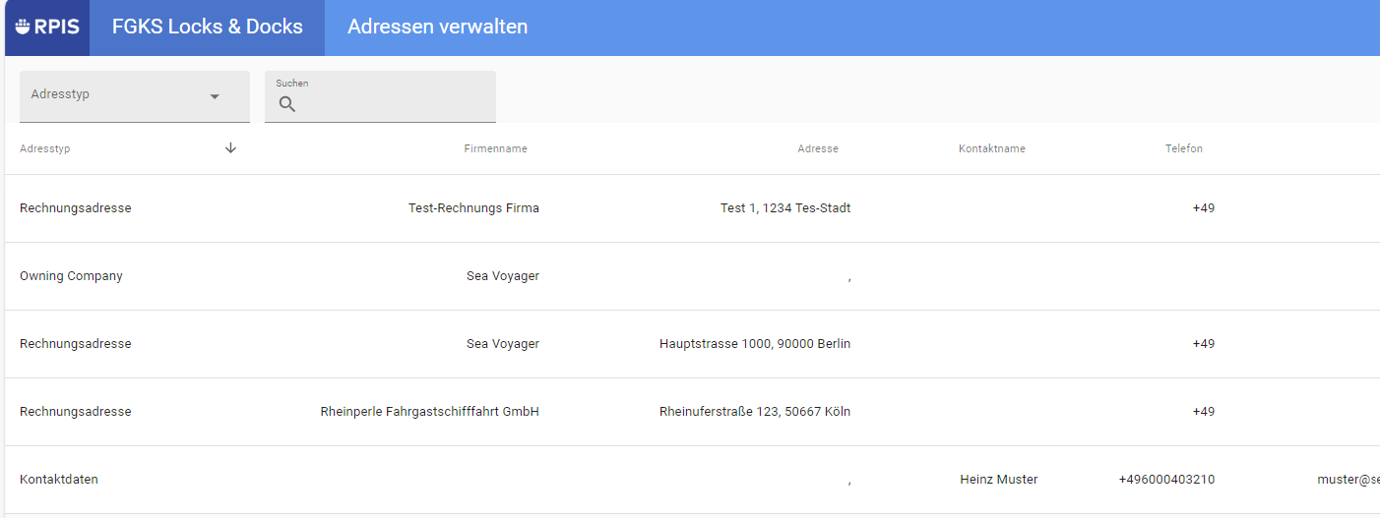Click the Hauptstrasse 1000, 90000 Berlin address

754,344
